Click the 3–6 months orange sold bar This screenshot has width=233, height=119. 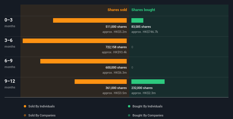tap(75, 41)
